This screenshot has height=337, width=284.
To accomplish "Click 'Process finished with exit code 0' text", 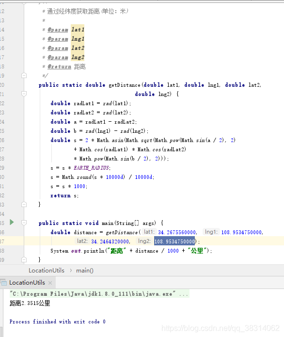I will pyautogui.click(x=57, y=321).
